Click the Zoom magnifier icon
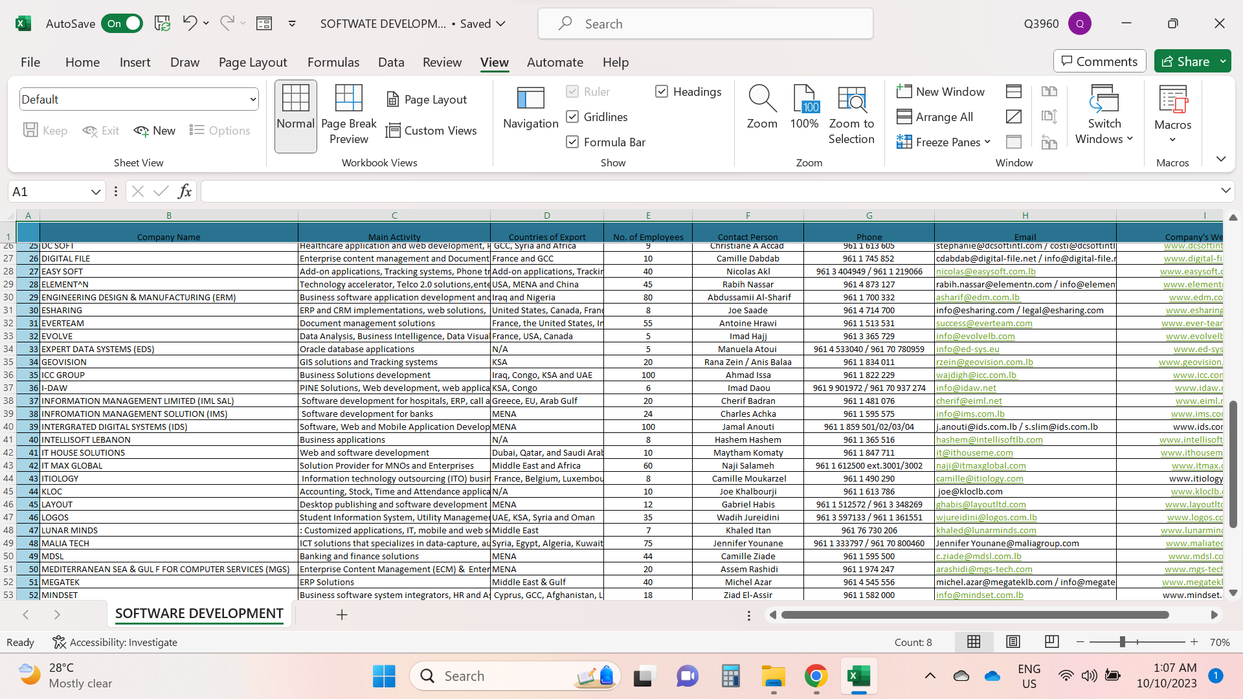Viewport: 1243px width, 699px height. (x=762, y=98)
